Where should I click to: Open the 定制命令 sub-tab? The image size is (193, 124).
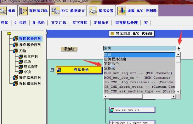[101, 23]
